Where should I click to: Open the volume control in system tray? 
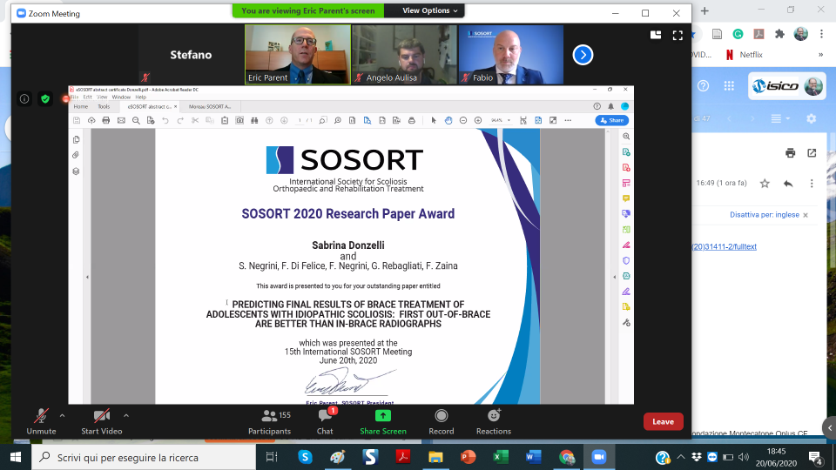coord(744,457)
